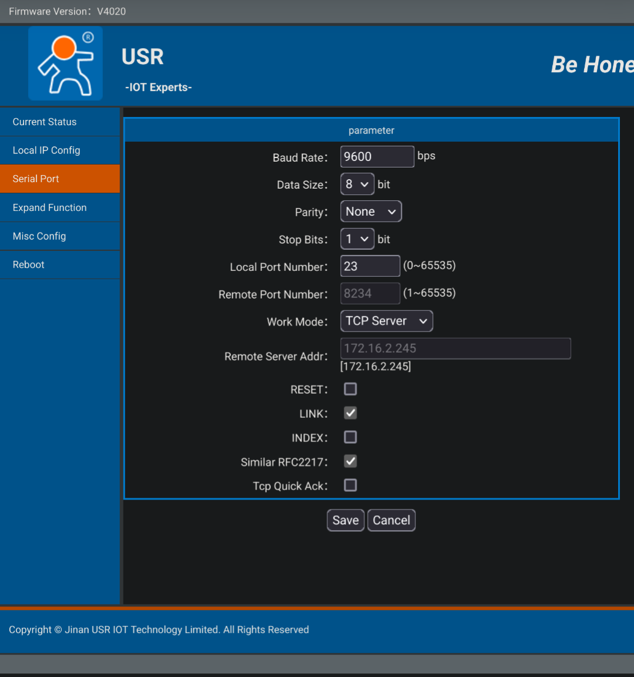The width and height of the screenshot is (634, 677).
Task: Navigate to Misc Config
Action: click(x=39, y=236)
